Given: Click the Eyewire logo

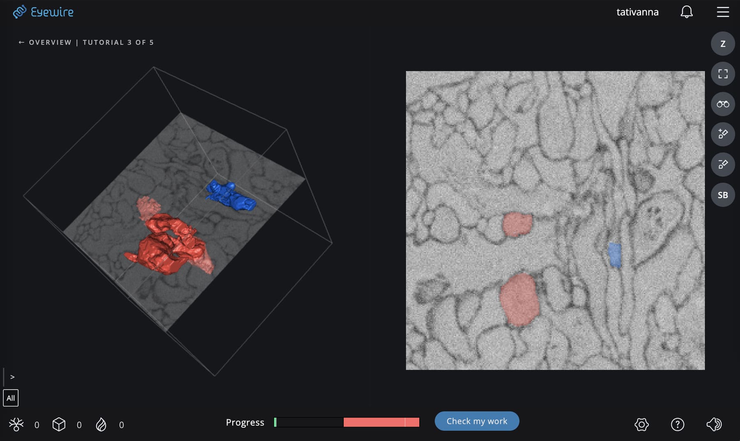Looking at the screenshot, I should click(x=43, y=12).
